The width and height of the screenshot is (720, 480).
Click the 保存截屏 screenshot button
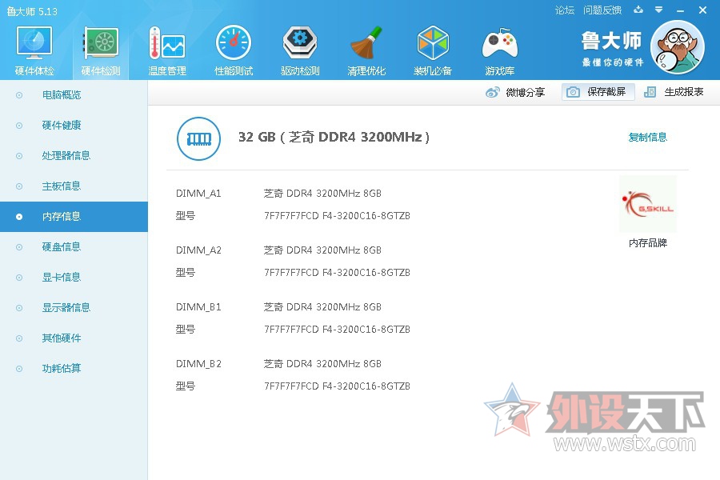click(600, 92)
